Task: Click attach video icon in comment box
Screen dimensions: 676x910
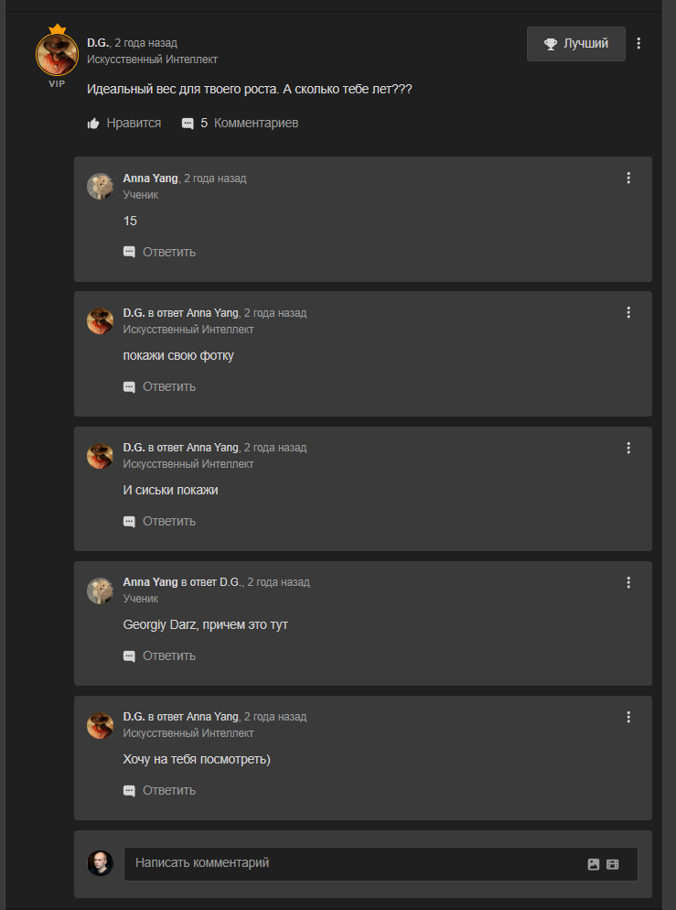Action: (613, 864)
